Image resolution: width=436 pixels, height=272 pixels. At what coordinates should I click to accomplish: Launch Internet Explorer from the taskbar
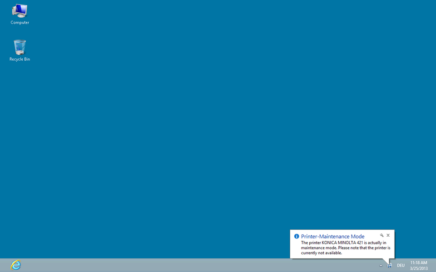16,265
